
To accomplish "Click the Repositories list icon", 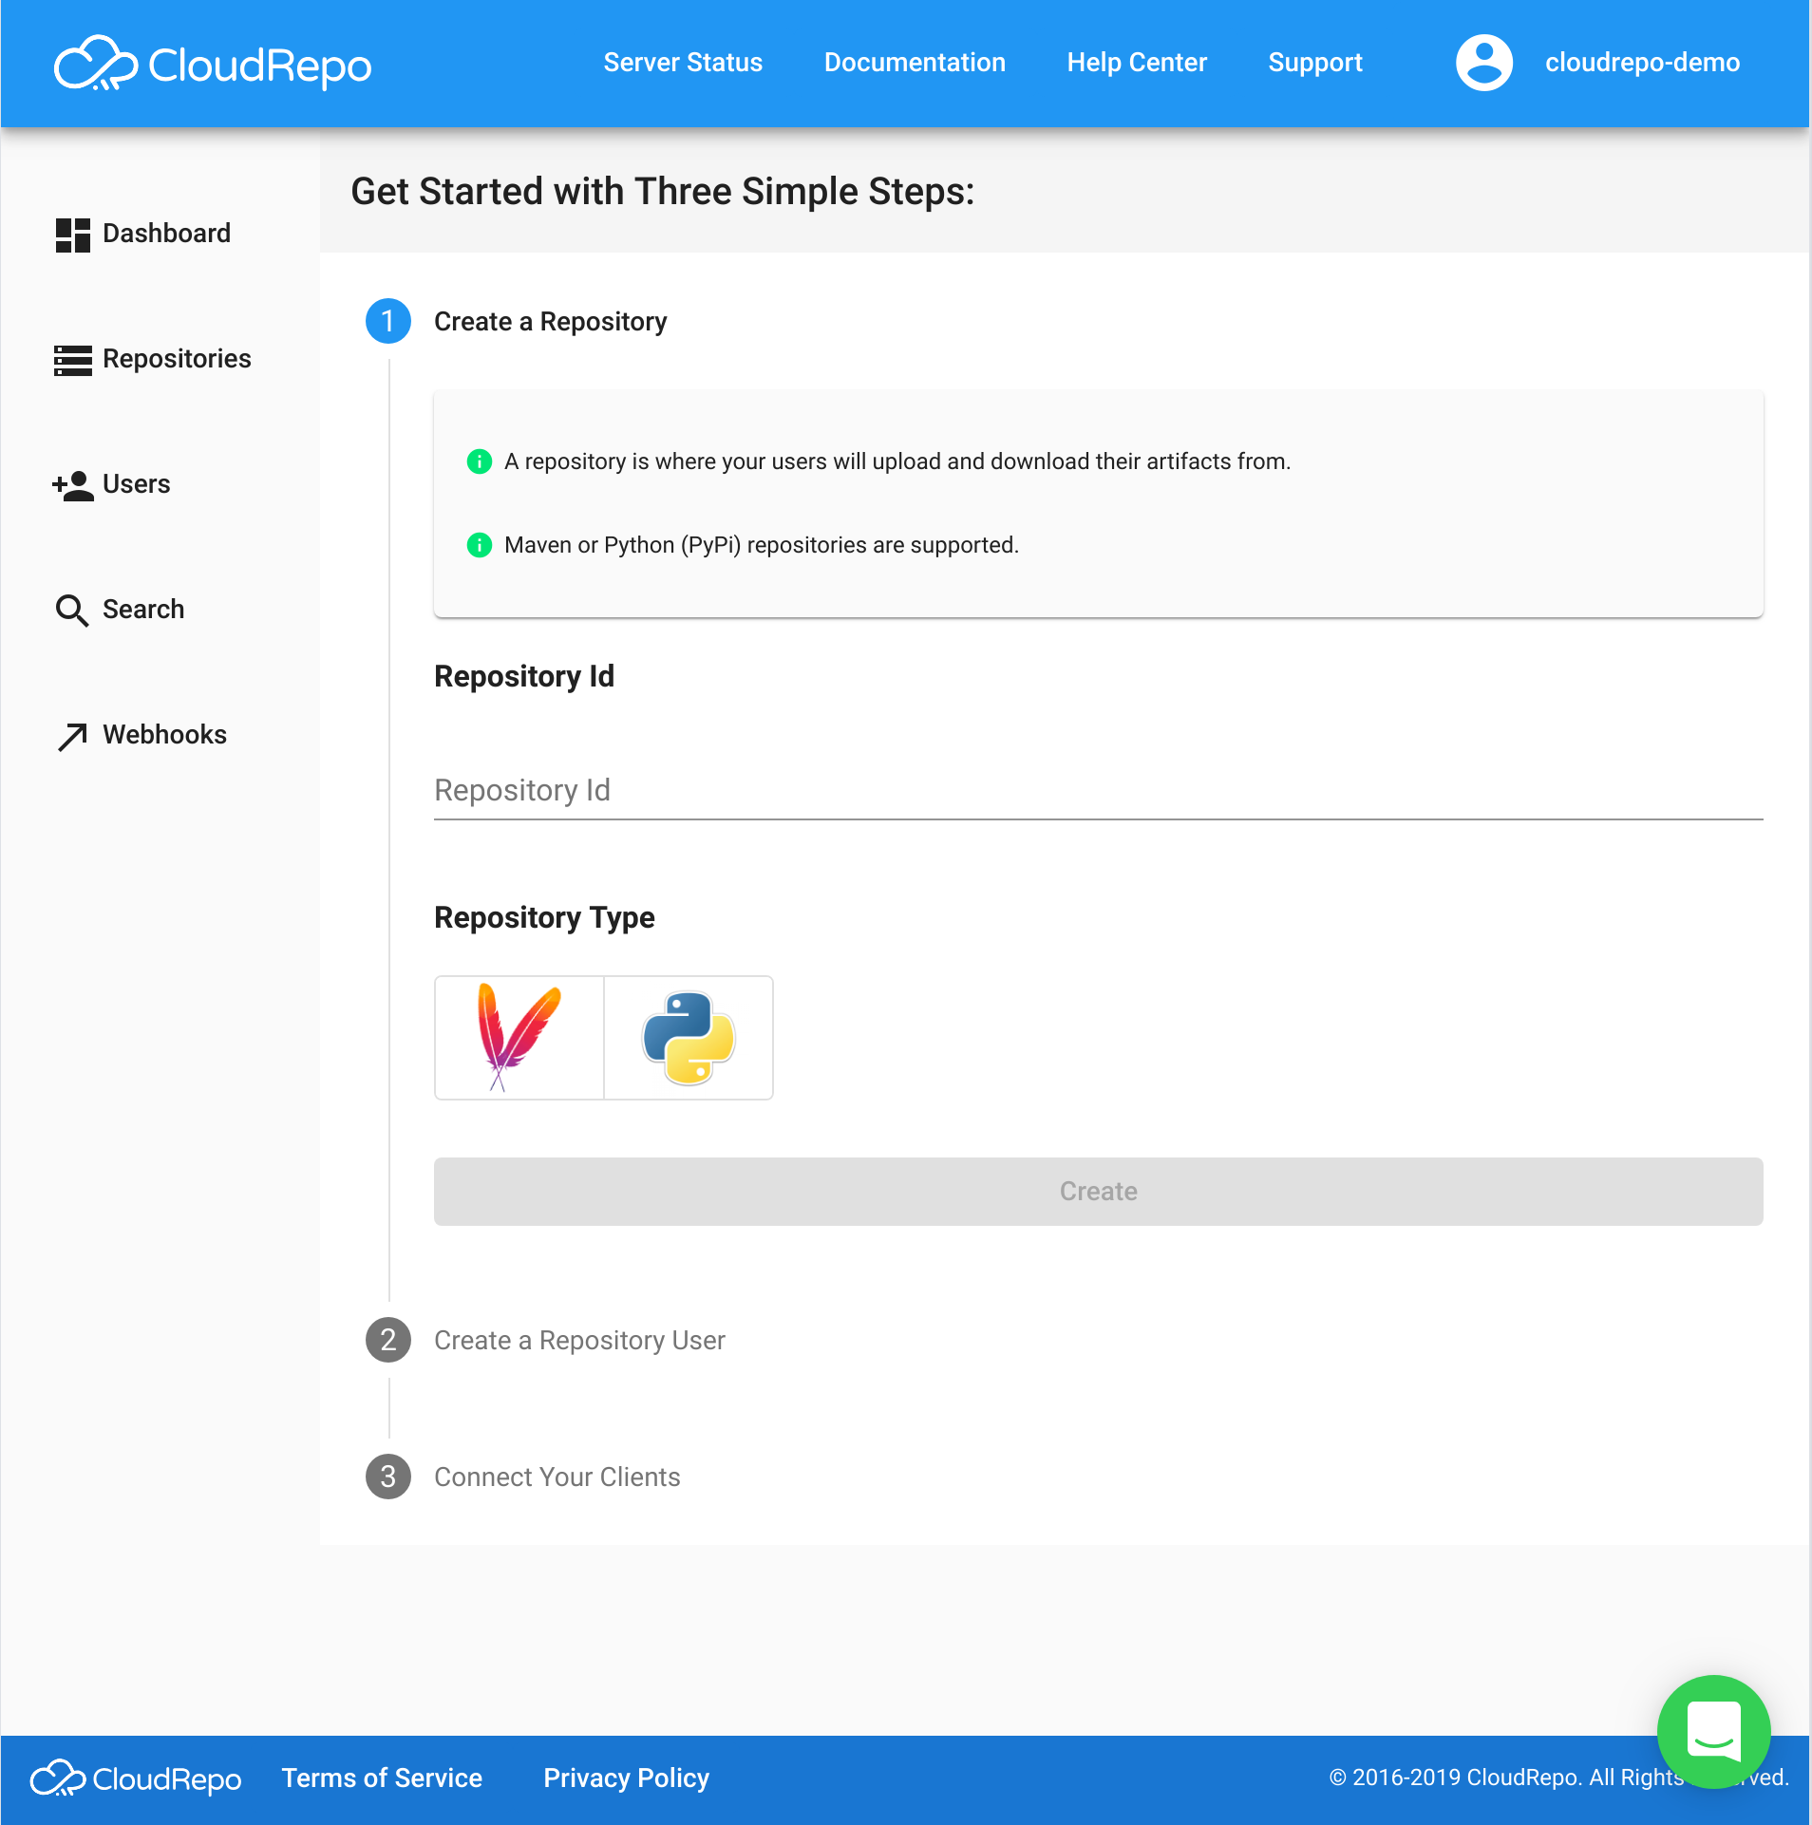I will click(x=73, y=360).
